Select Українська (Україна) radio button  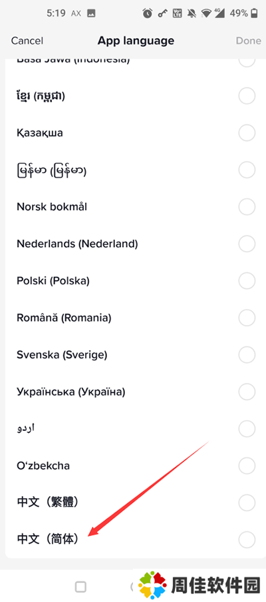[x=247, y=392]
